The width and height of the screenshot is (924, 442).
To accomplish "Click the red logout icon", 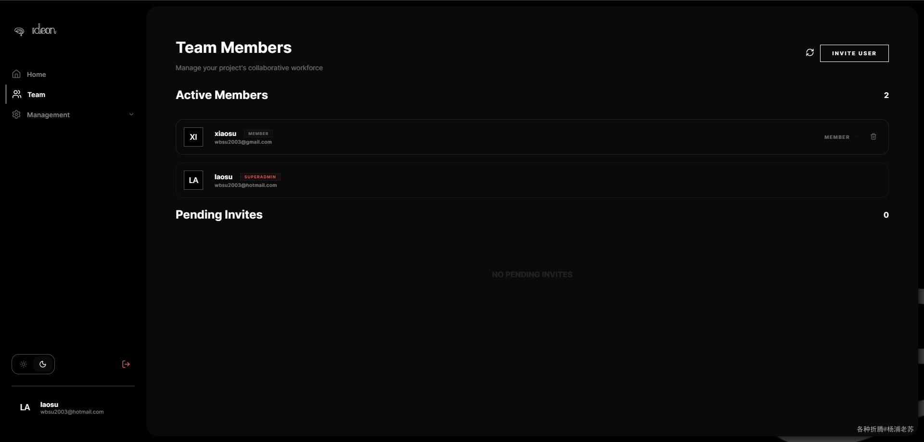I will click(126, 364).
